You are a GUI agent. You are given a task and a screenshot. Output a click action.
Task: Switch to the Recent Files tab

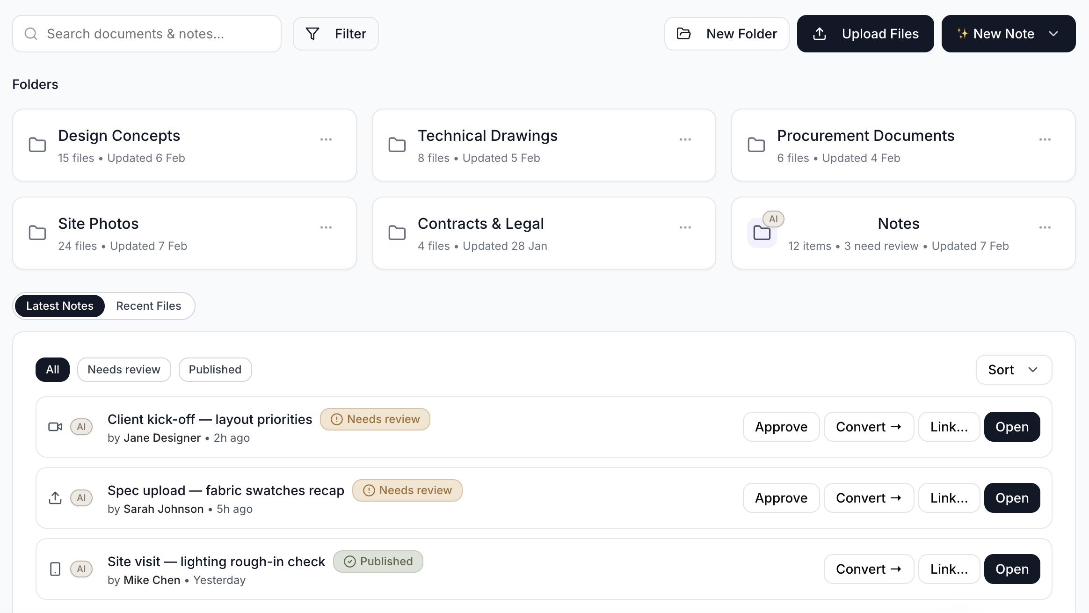tap(148, 306)
